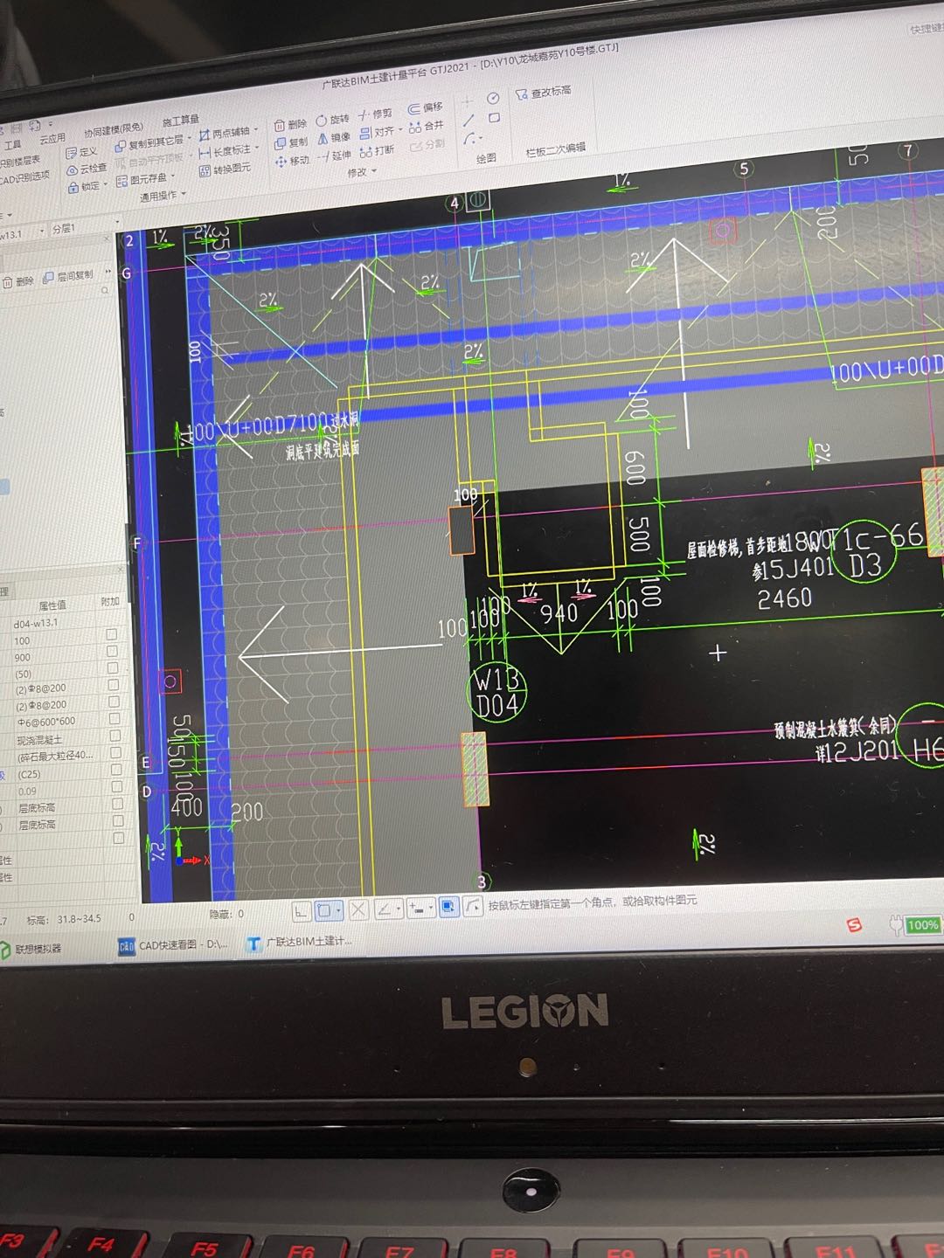Switch to the 施工算量 tab
The width and height of the screenshot is (944, 1258).
coord(180,121)
